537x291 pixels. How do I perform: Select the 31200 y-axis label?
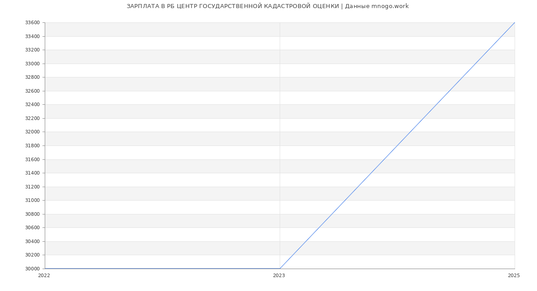pyautogui.click(x=32, y=187)
